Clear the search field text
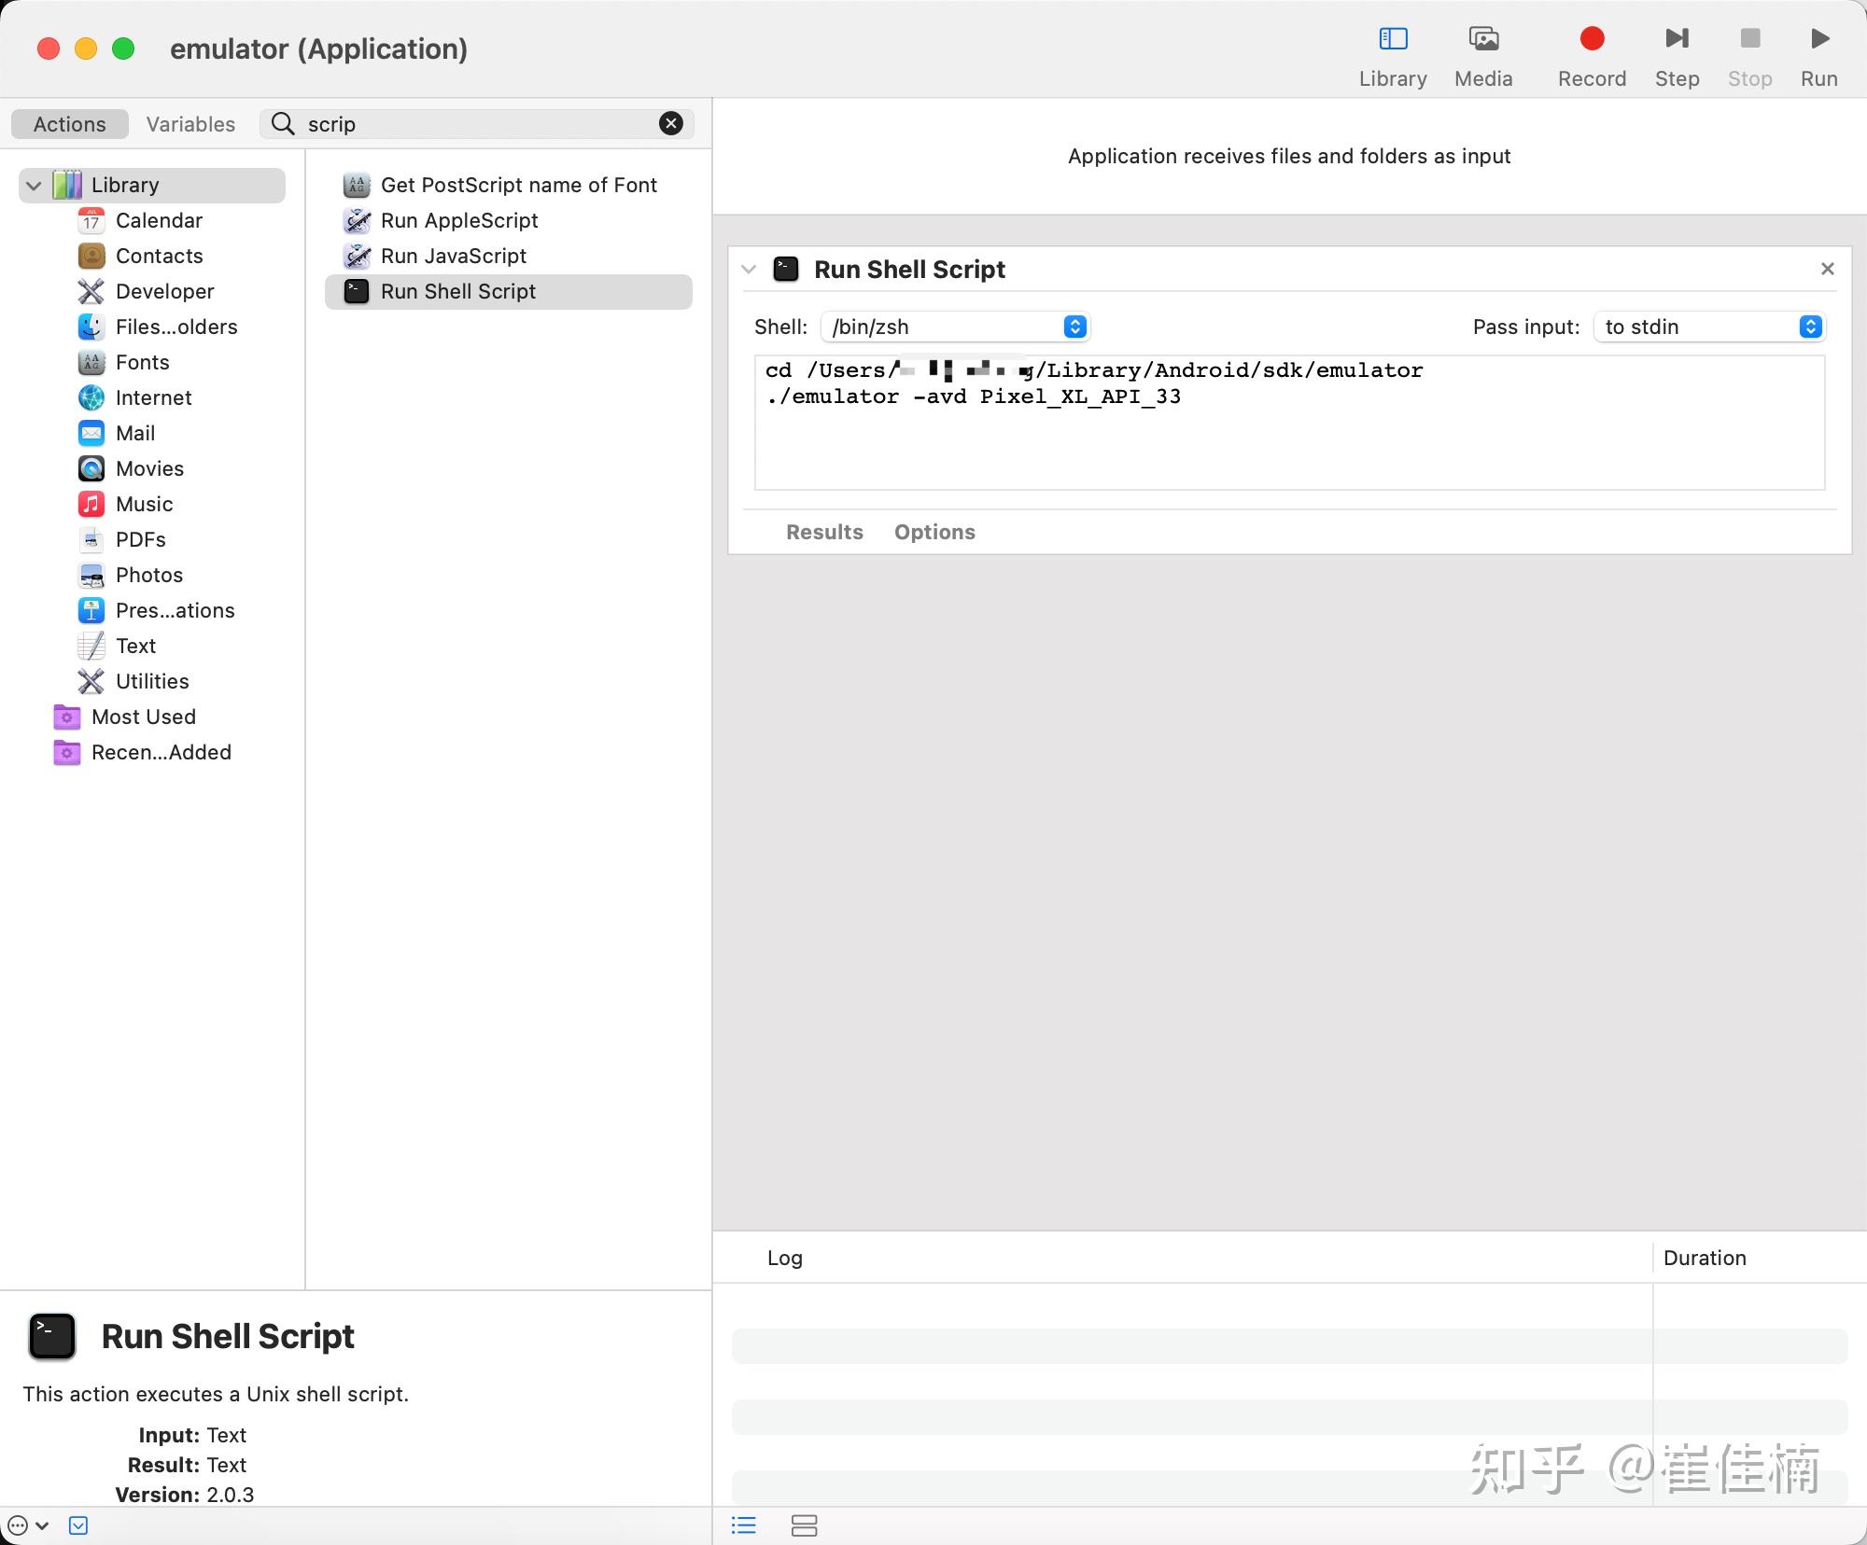 [670, 124]
